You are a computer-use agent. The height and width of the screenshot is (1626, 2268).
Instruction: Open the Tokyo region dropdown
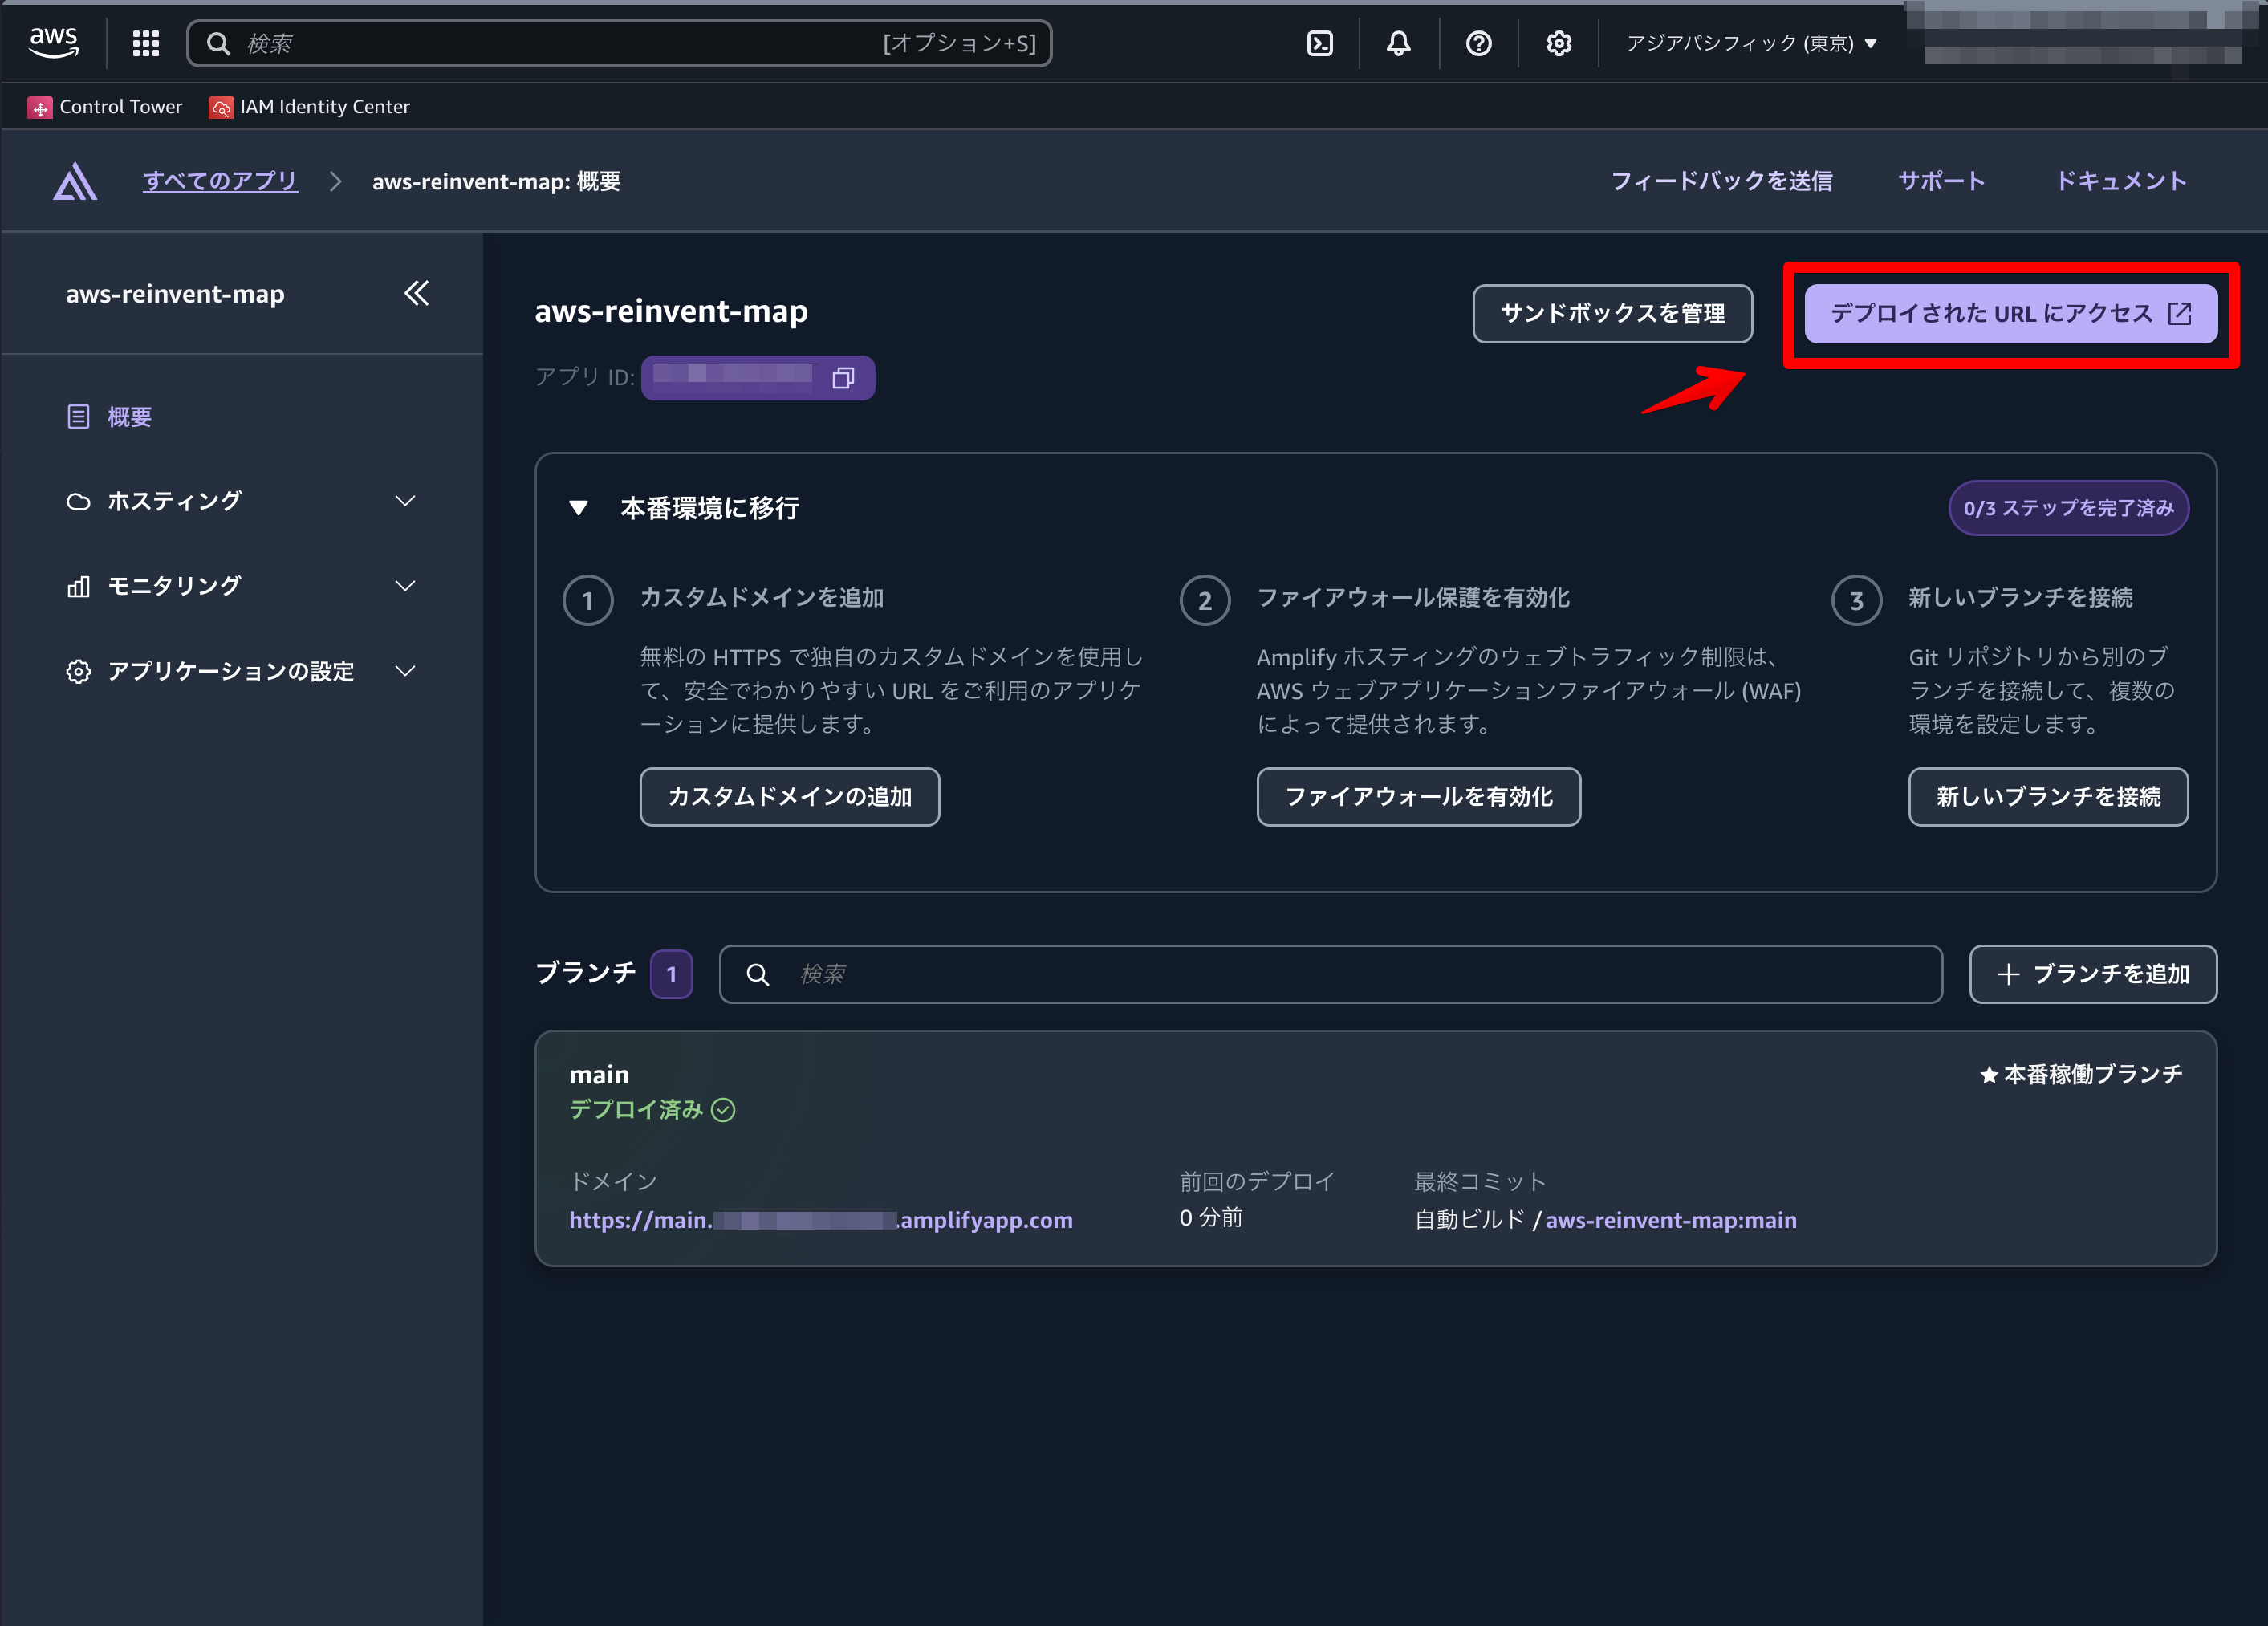1751,43
